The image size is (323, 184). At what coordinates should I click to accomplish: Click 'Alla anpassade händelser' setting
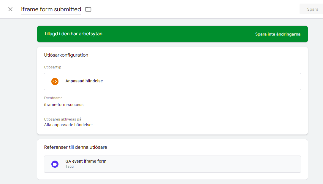click(69, 125)
